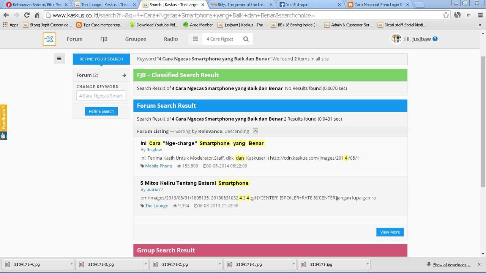Click the new tab button
This screenshot has width=486, height=273.
419,5
